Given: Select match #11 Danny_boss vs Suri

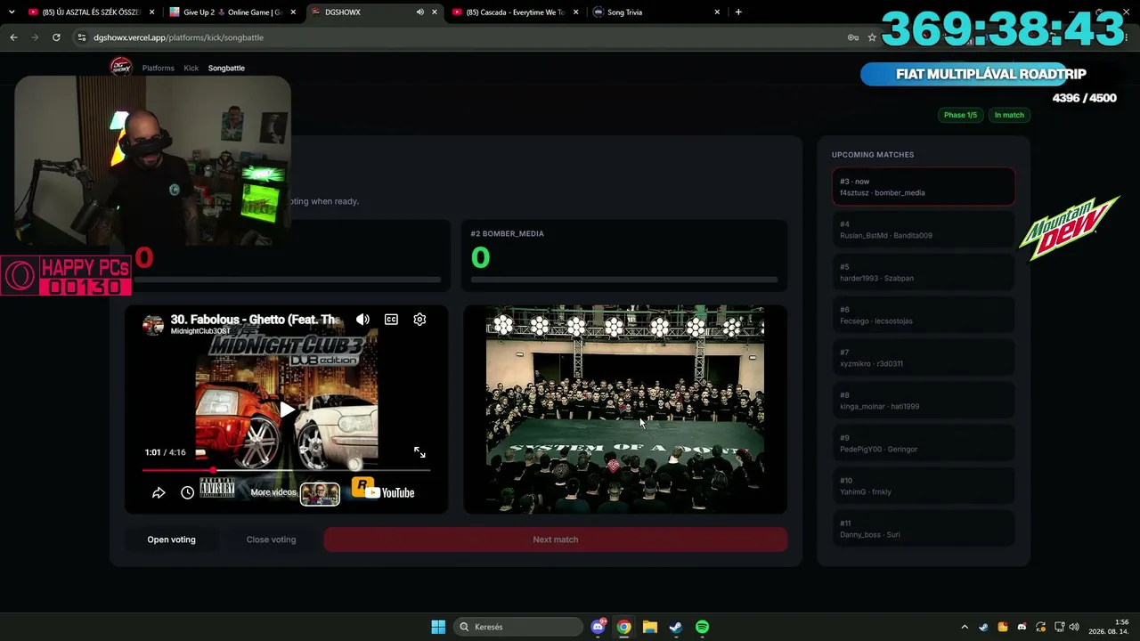Looking at the screenshot, I should click(924, 529).
